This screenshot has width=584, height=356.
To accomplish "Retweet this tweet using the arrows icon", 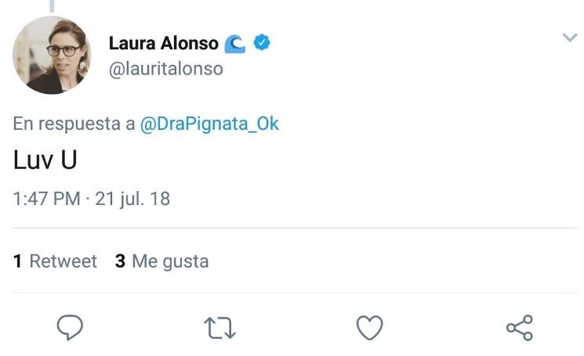I will point(219,327).
